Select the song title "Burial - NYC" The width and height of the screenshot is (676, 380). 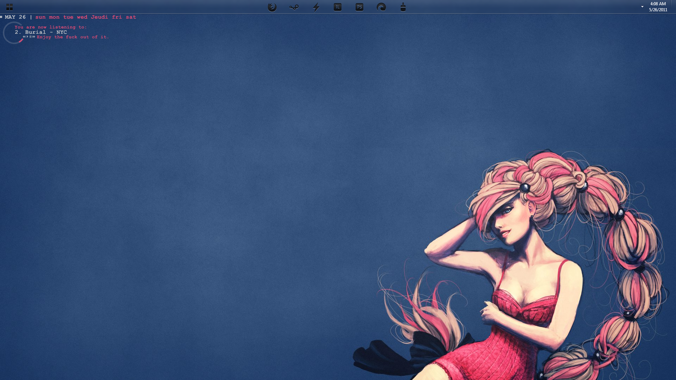[x=46, y=32]
